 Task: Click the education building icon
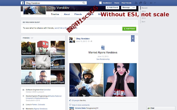click(23, 96)
